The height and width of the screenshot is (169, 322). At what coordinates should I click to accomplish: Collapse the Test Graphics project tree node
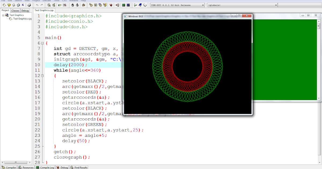pos(3,15)
